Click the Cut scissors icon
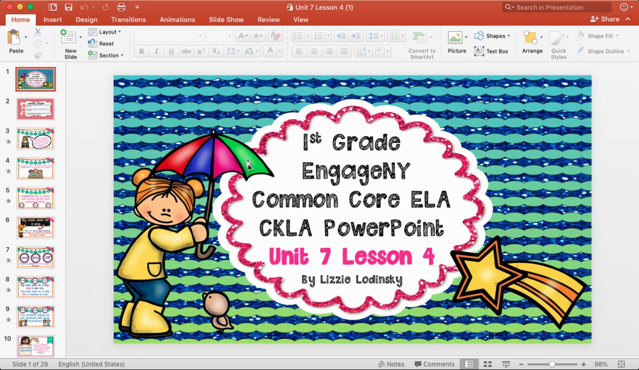 (38, 32)
